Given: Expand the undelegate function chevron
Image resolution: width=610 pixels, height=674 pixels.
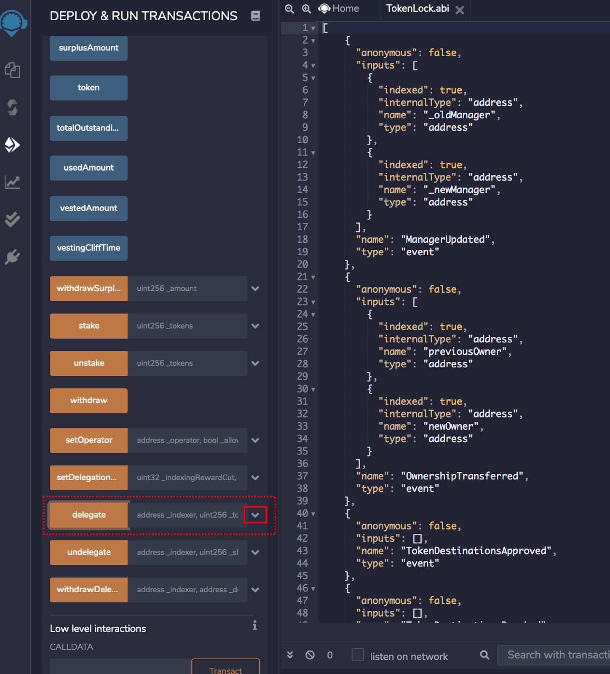Looking at the screenshot, I should tap(255, 553).
